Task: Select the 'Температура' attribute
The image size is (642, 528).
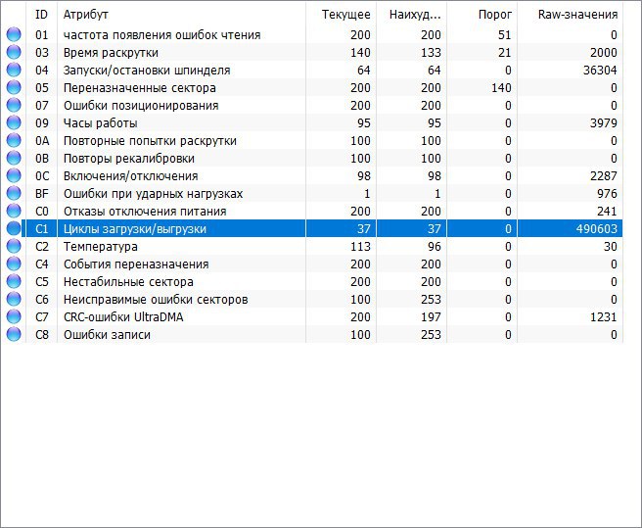Action: pyautogui.click(x=100, y=247)
